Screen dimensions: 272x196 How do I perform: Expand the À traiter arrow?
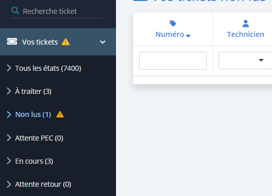9,91
